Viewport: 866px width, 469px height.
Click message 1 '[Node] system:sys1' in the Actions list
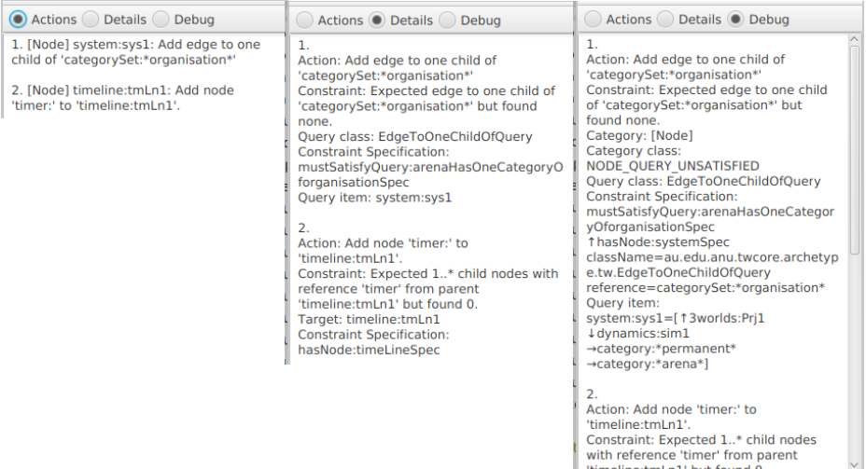(x=136, y=52)
